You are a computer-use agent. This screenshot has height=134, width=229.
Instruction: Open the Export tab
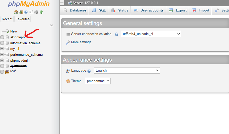[x=178, y=10]
